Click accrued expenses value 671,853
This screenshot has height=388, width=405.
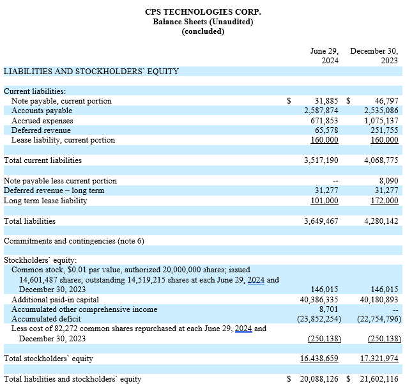324,121
